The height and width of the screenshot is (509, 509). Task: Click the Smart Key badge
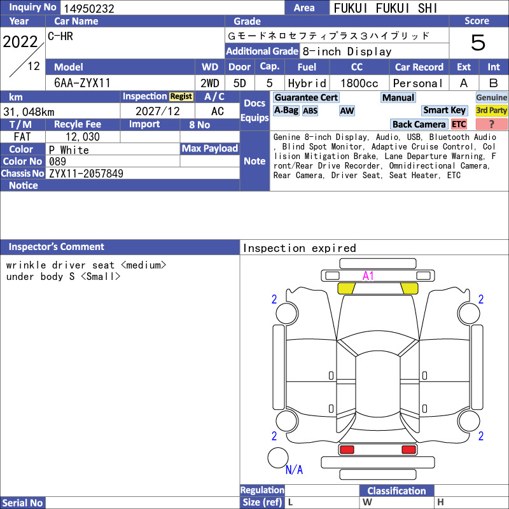[x=444, y=110]
